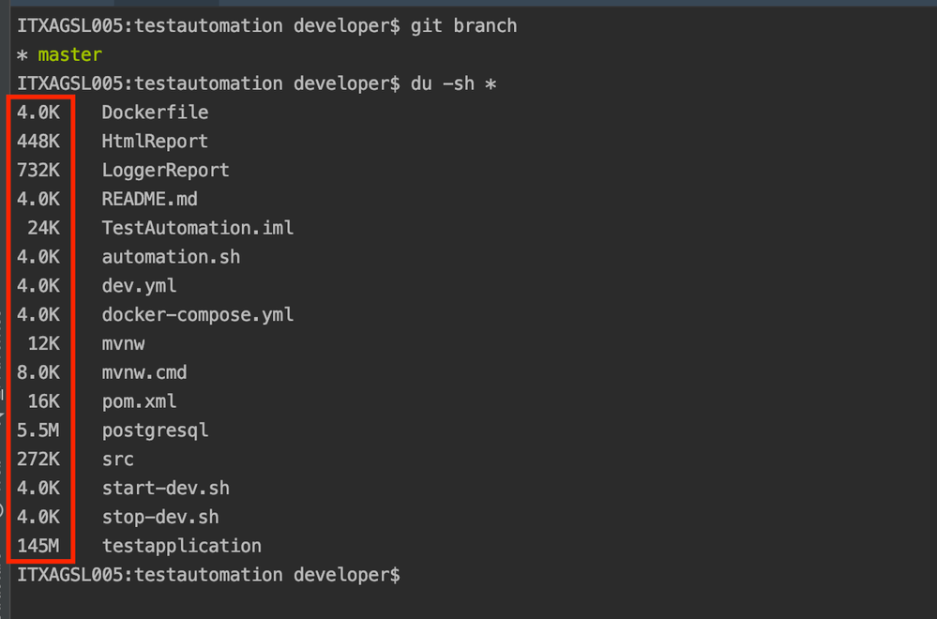Screen dimensions: 937x619
Task: Select README.md in the listing
Action: click(x=149, y=199)
